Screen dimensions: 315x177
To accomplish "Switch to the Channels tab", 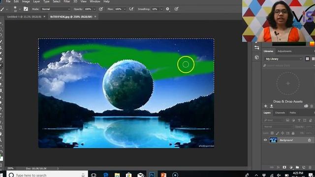I will [280, 113].
